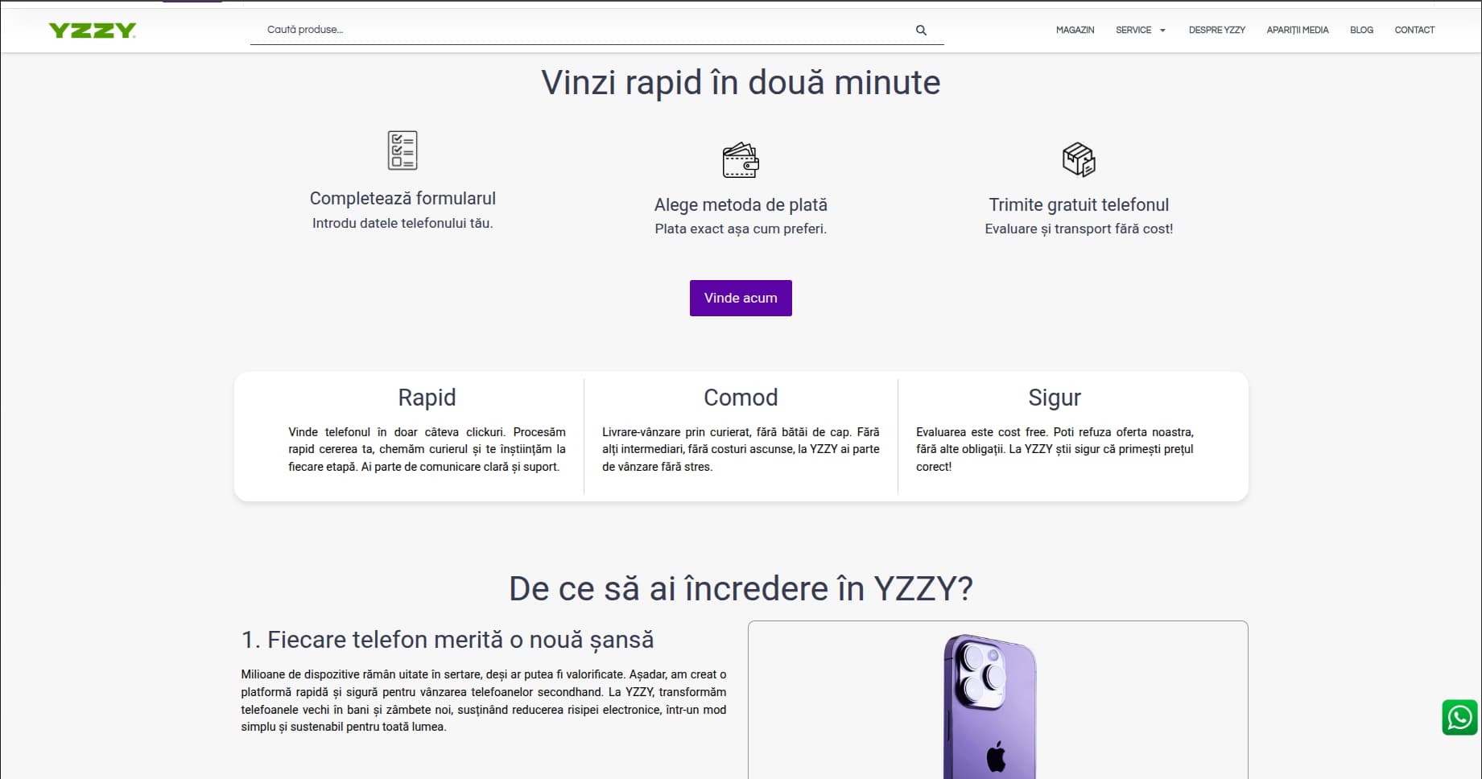Click 'Evaluare și transport fără cost!' text
The width and height of the screenshot is (1482, 779).
point(1079,229)
